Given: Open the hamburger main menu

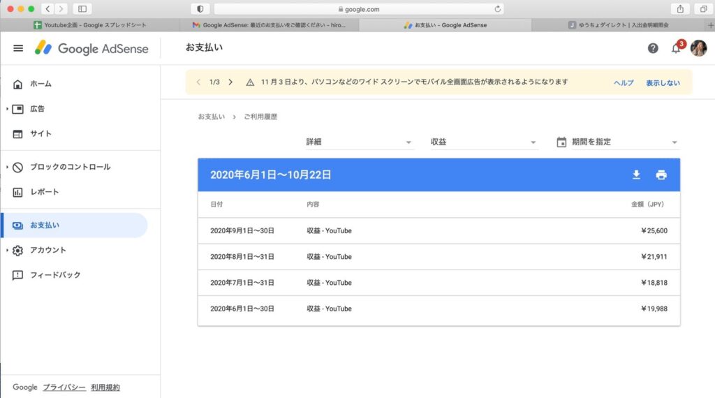Looking at the screenshot, I should tap(18, 48).
